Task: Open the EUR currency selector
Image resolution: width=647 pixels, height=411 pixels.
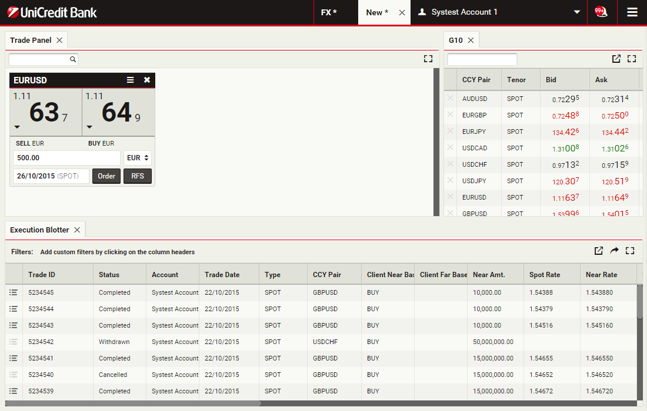Action: point(138,158)
